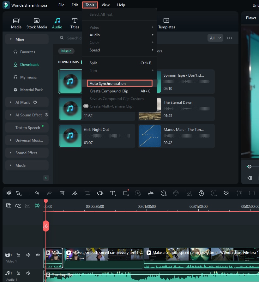Click the AI Music help icon

(35, 102)
